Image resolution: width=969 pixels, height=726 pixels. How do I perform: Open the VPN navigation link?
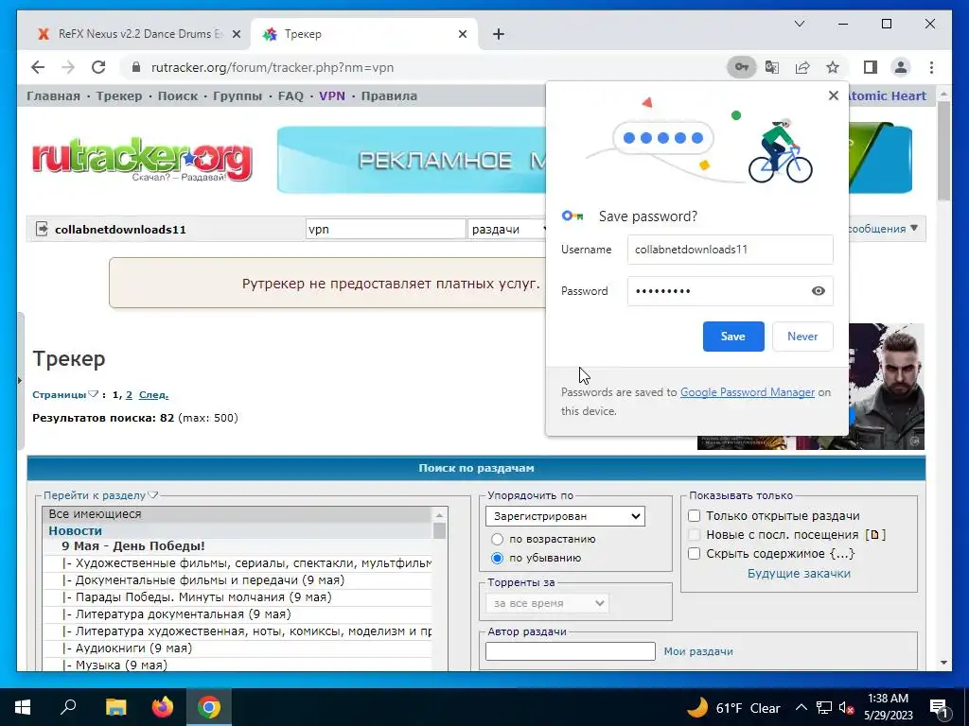pos(332,95)
